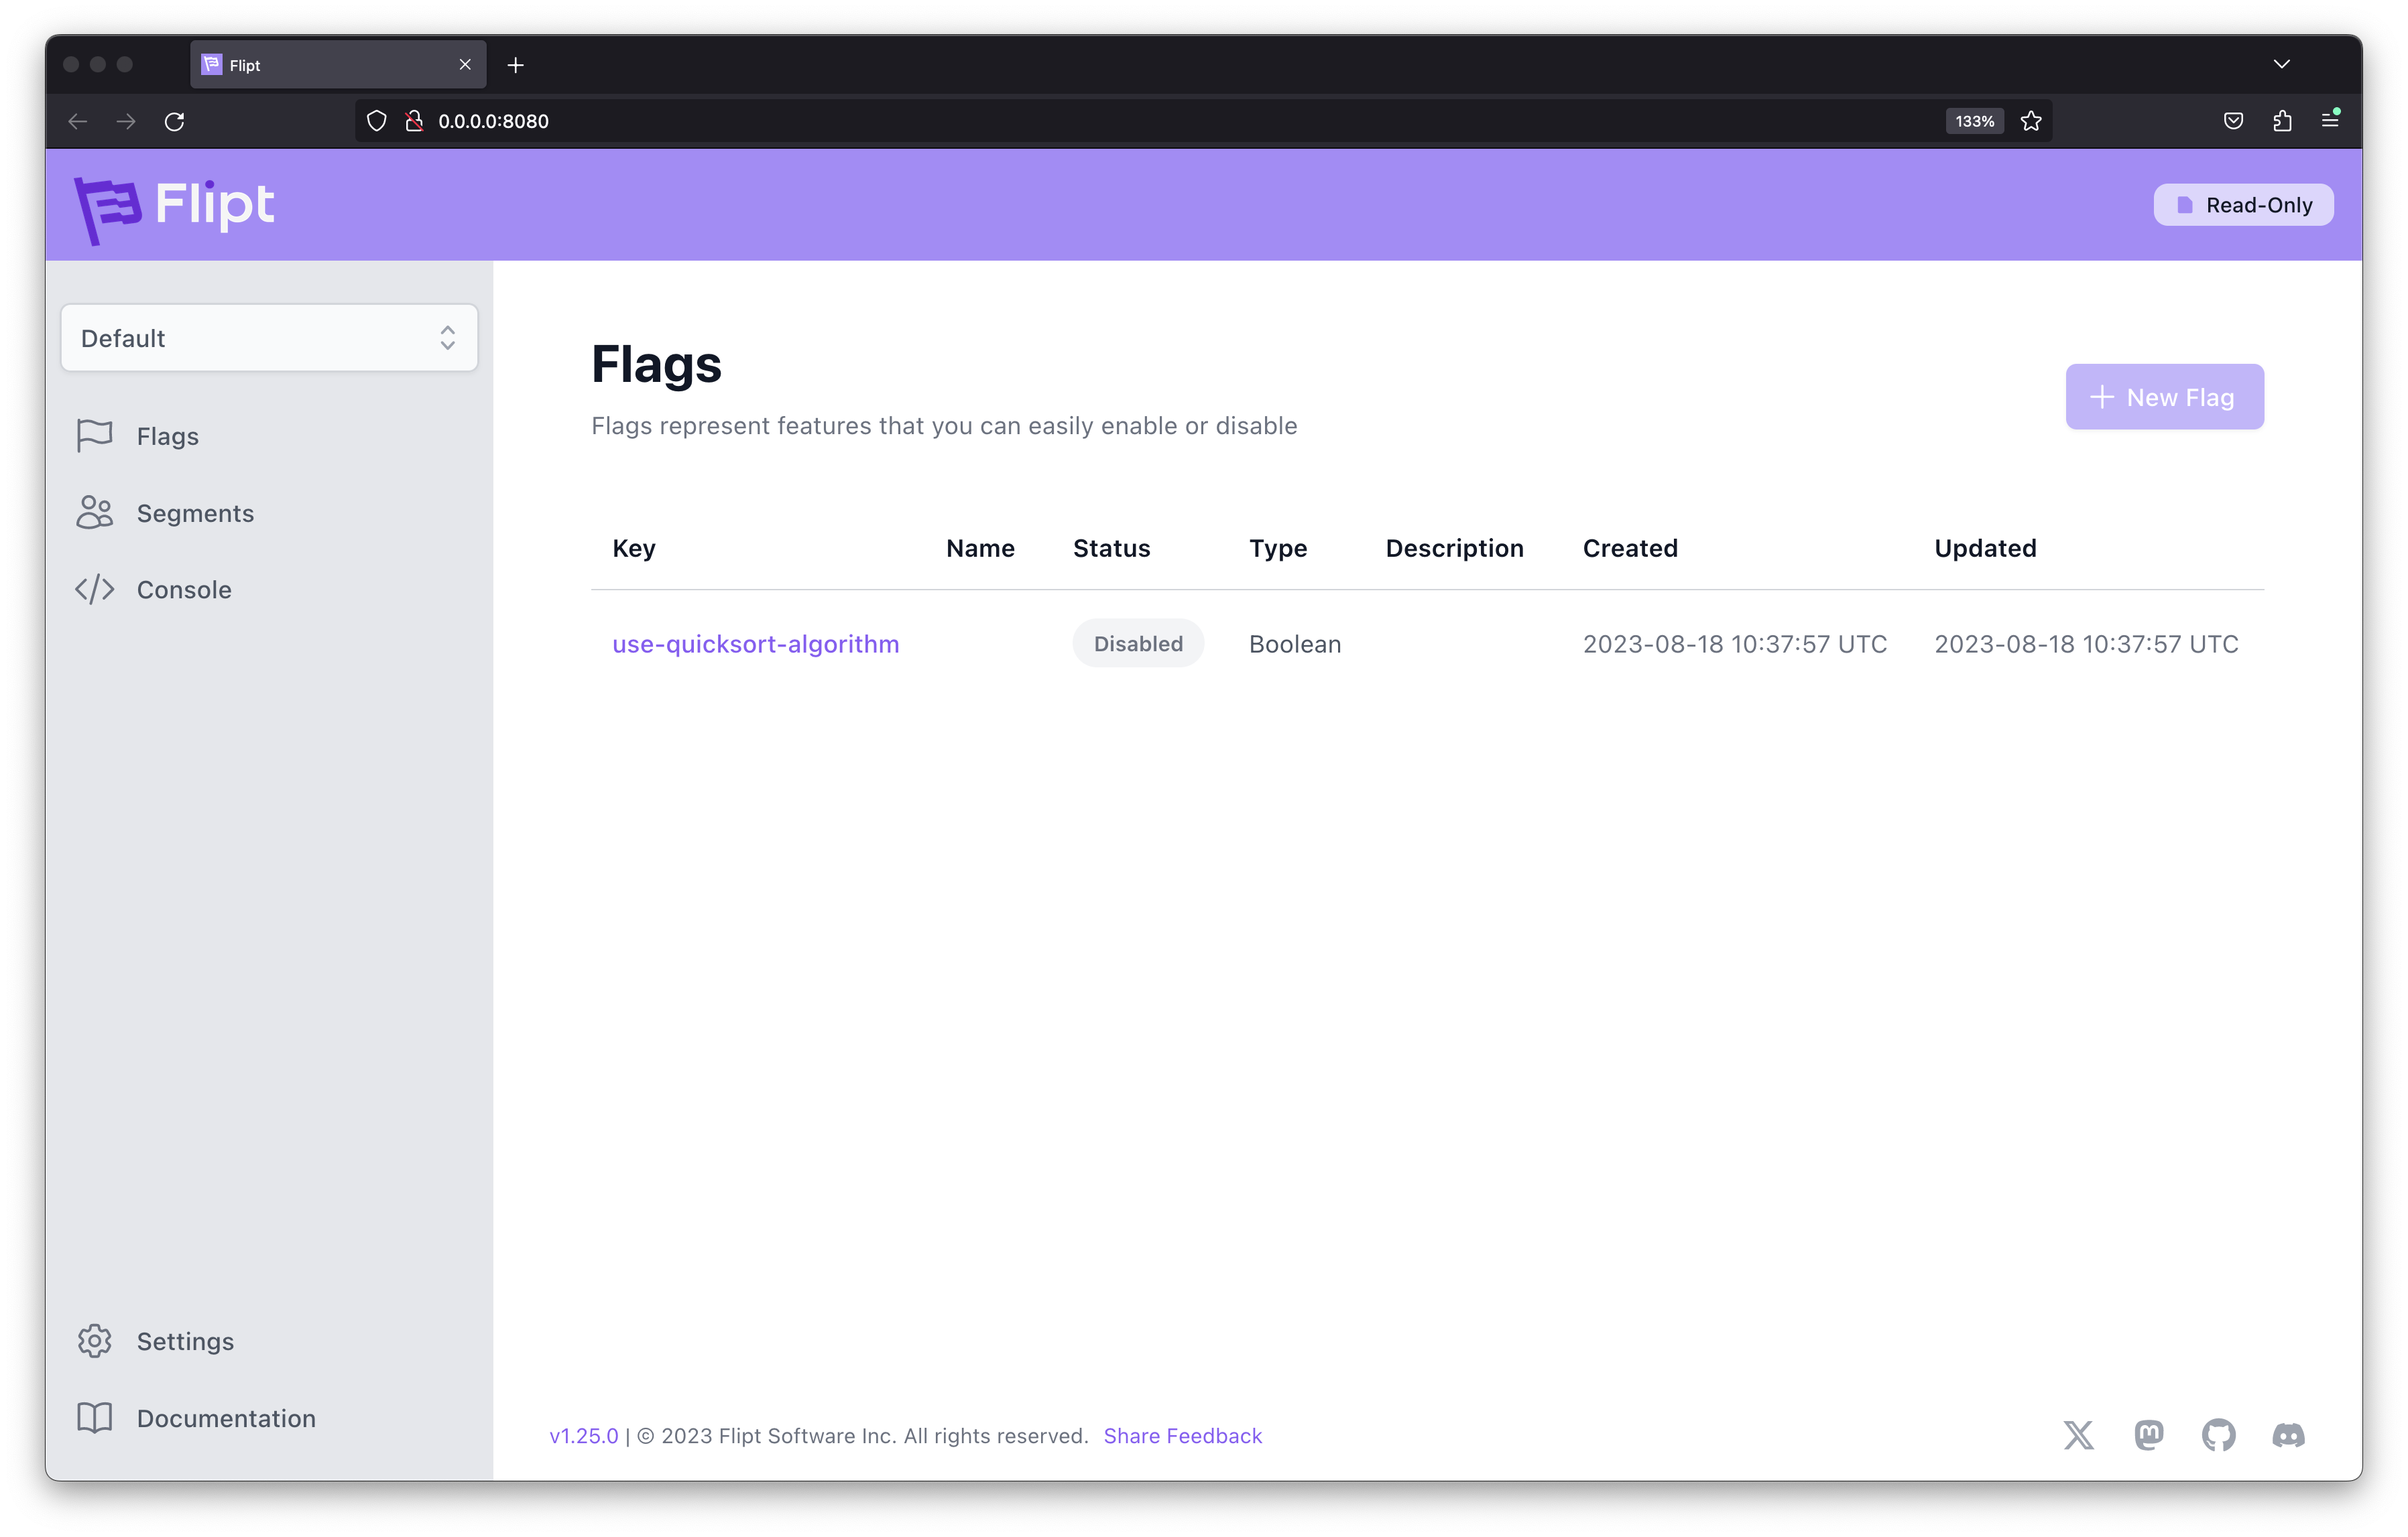Open the Discord icon in footer

tap(2288, 1435)
